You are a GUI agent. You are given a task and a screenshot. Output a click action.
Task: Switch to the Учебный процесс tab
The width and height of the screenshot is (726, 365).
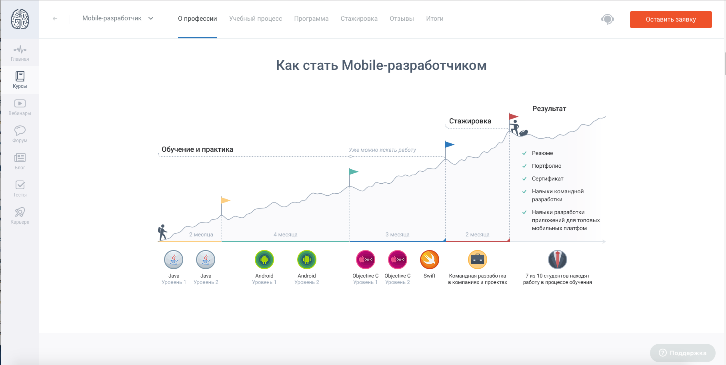tap(255, 19)
